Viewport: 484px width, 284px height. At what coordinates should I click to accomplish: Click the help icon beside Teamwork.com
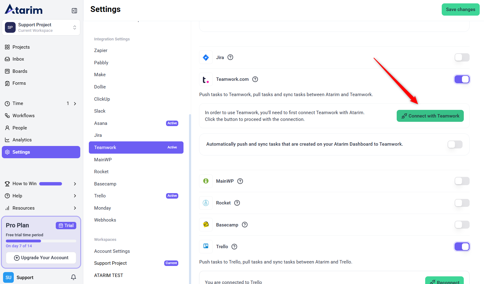(x=255, y=79)
